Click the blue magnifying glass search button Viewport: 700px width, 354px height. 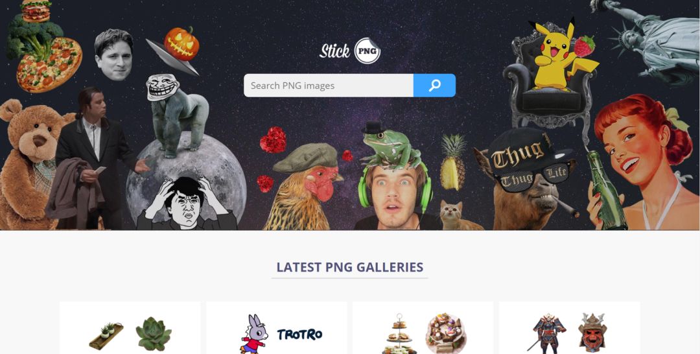(434, 86)
